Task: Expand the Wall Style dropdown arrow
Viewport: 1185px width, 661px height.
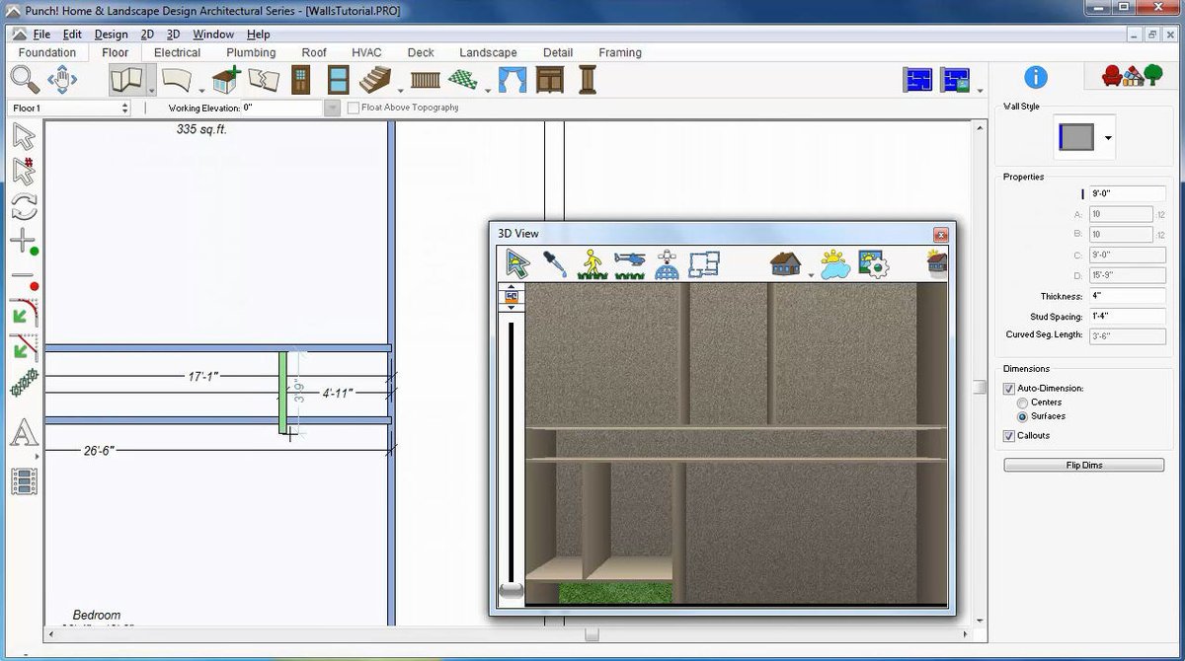Action: (x=1108, y=138)
